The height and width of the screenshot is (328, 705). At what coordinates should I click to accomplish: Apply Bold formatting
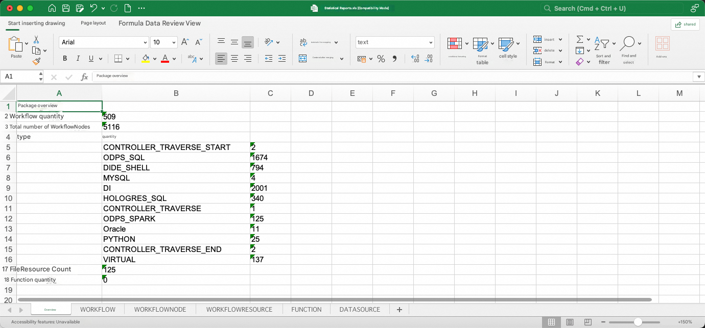[65, 59]
